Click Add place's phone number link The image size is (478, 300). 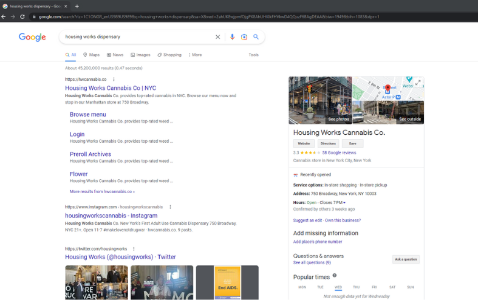[318, 242]
